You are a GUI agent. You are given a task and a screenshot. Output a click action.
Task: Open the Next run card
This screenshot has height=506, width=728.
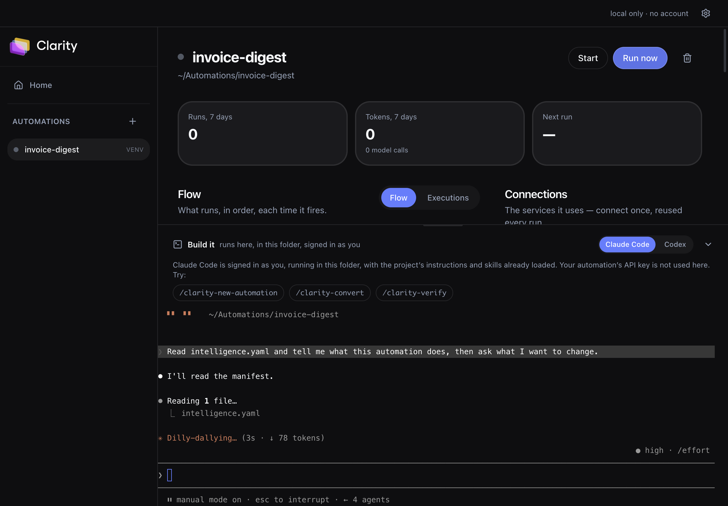(x=617, y=134)
